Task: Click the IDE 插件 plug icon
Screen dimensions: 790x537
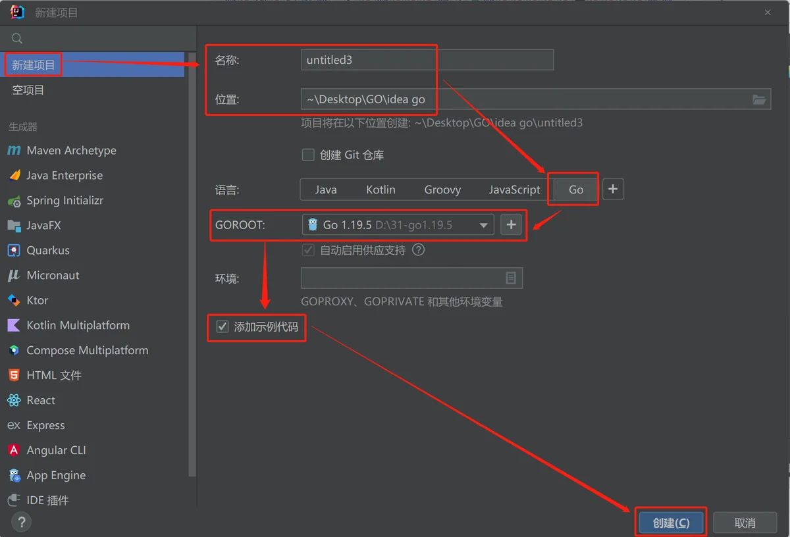Action: pos(14,501)
